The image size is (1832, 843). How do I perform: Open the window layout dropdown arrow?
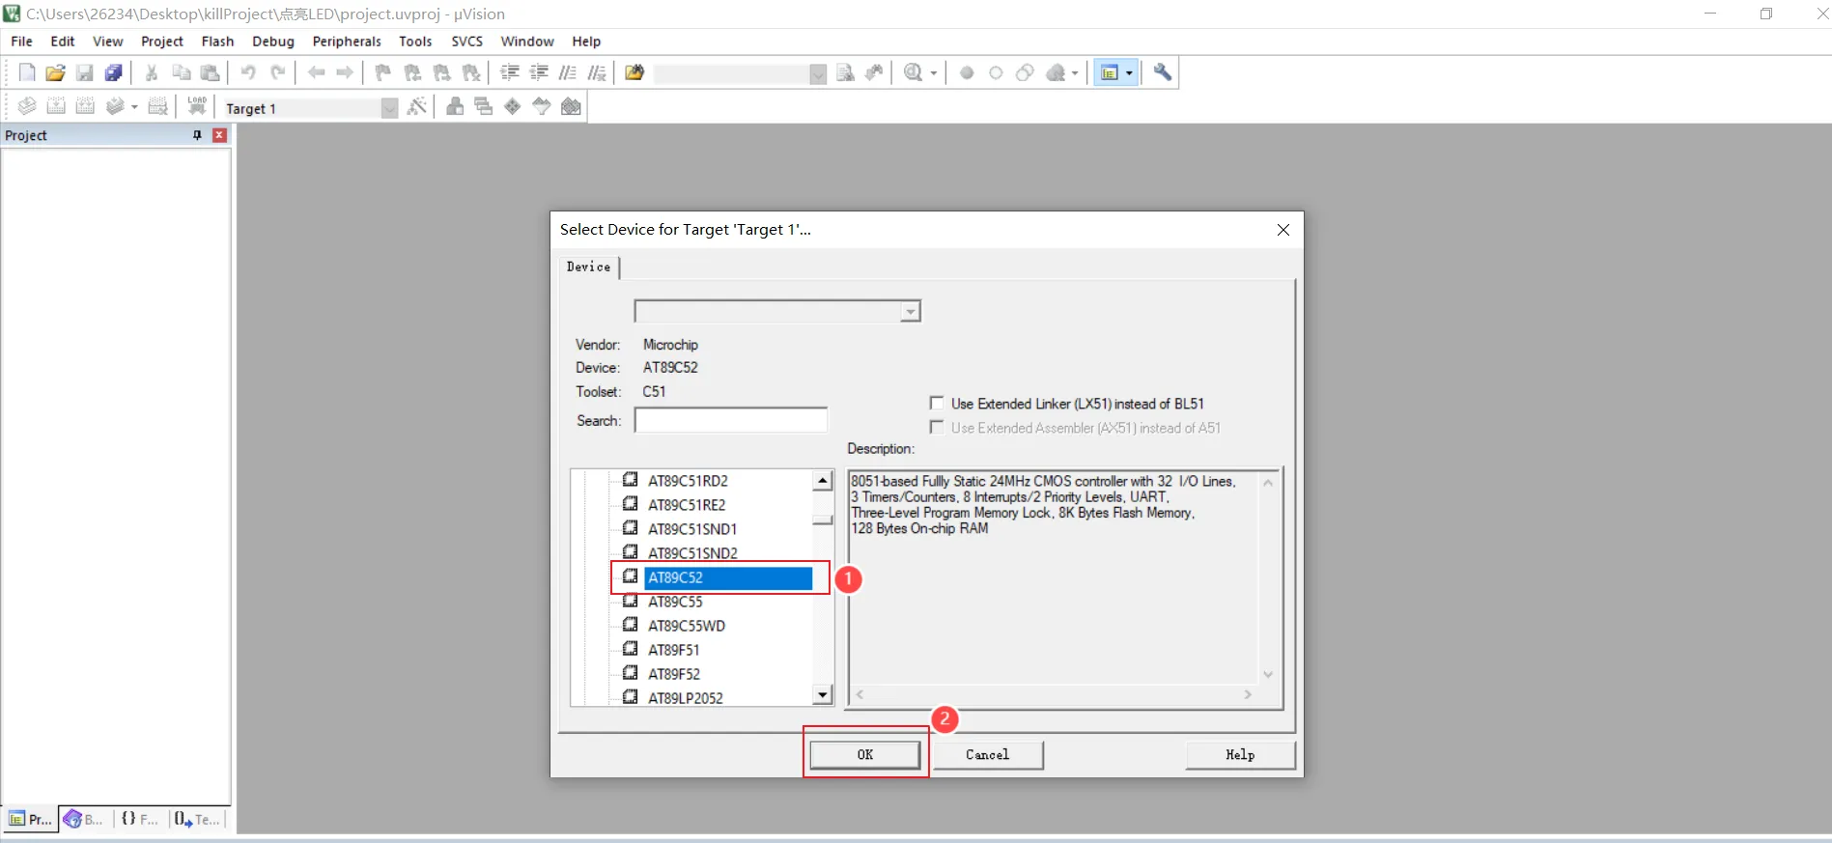click(1129, 73)
